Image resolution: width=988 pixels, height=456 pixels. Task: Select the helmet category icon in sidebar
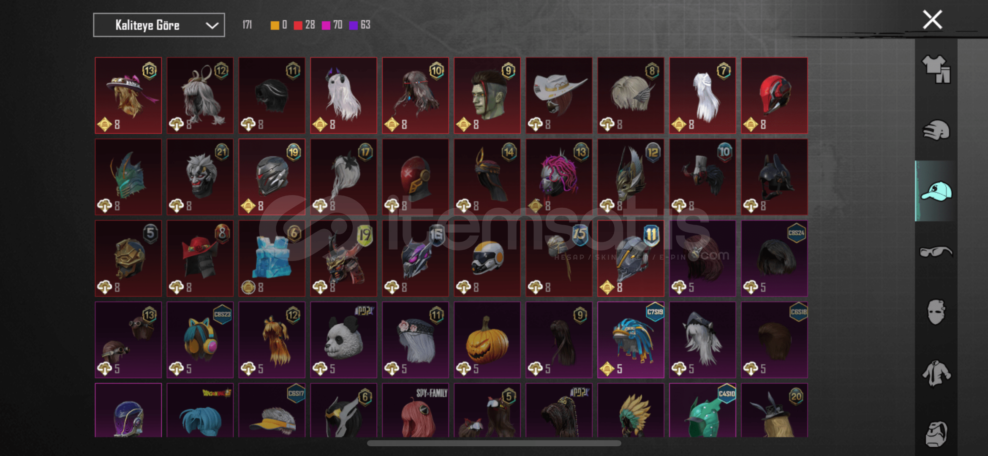tap(936, 130)
